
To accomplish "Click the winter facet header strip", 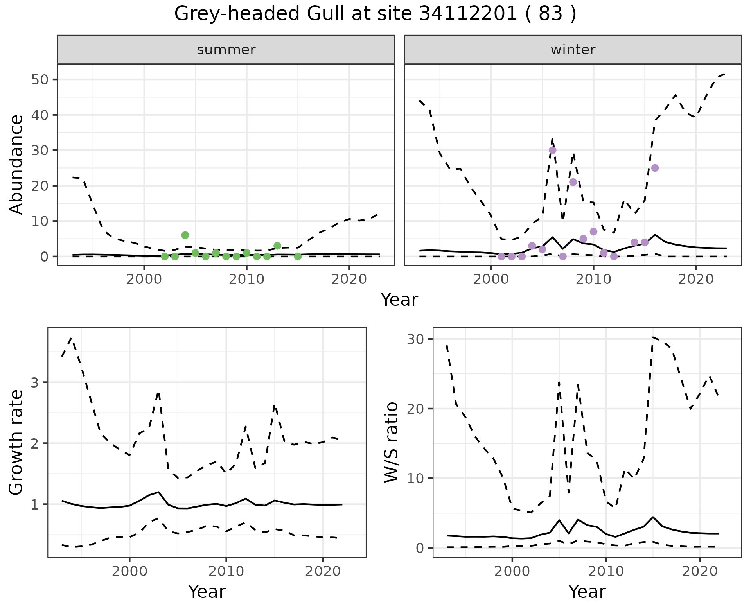I will [x=573, y=50].
